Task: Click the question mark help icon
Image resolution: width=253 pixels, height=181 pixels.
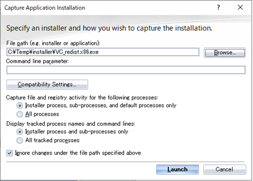Action: pyautogui.click(x=219, y=7)
